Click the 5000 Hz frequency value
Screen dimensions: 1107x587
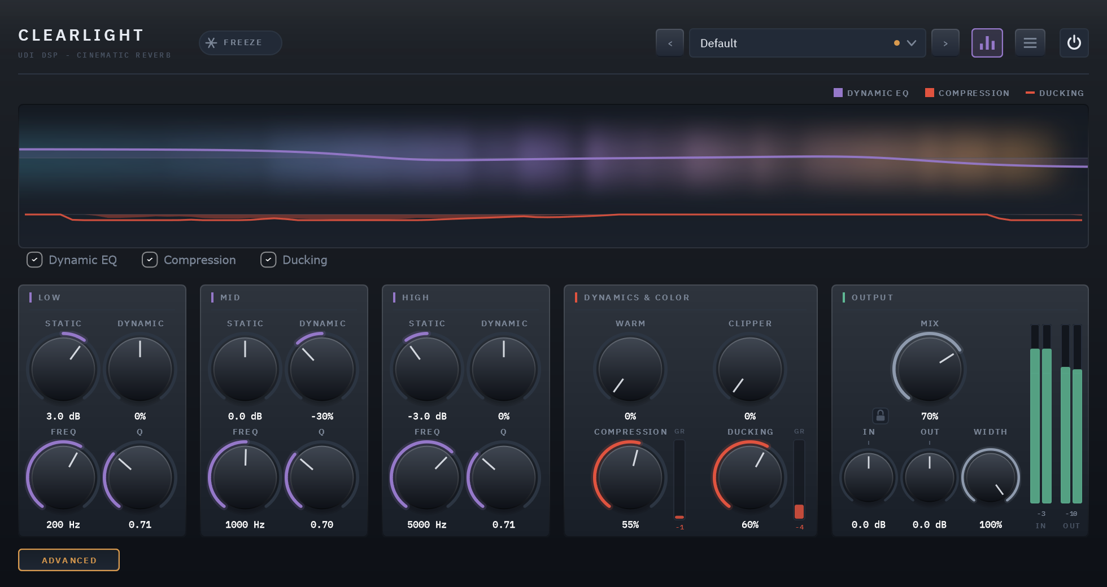(427, 525)
